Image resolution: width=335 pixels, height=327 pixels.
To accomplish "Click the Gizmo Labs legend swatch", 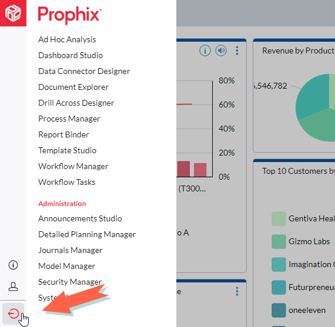I will tap(279, 241).
